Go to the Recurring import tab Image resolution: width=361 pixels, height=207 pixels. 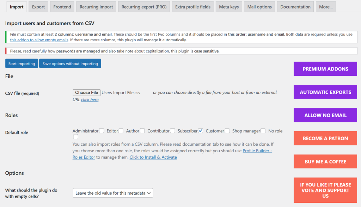tap(96, 6)
